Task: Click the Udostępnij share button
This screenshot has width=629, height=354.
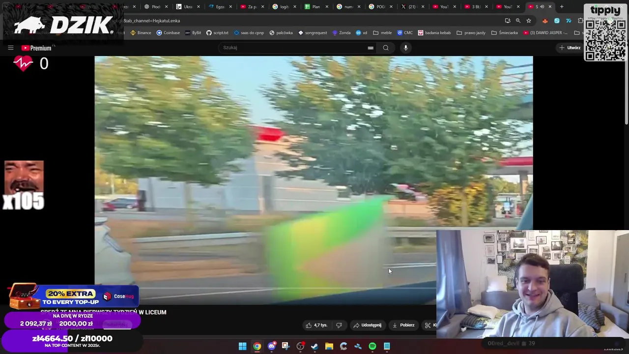Action: pos(368,325)
